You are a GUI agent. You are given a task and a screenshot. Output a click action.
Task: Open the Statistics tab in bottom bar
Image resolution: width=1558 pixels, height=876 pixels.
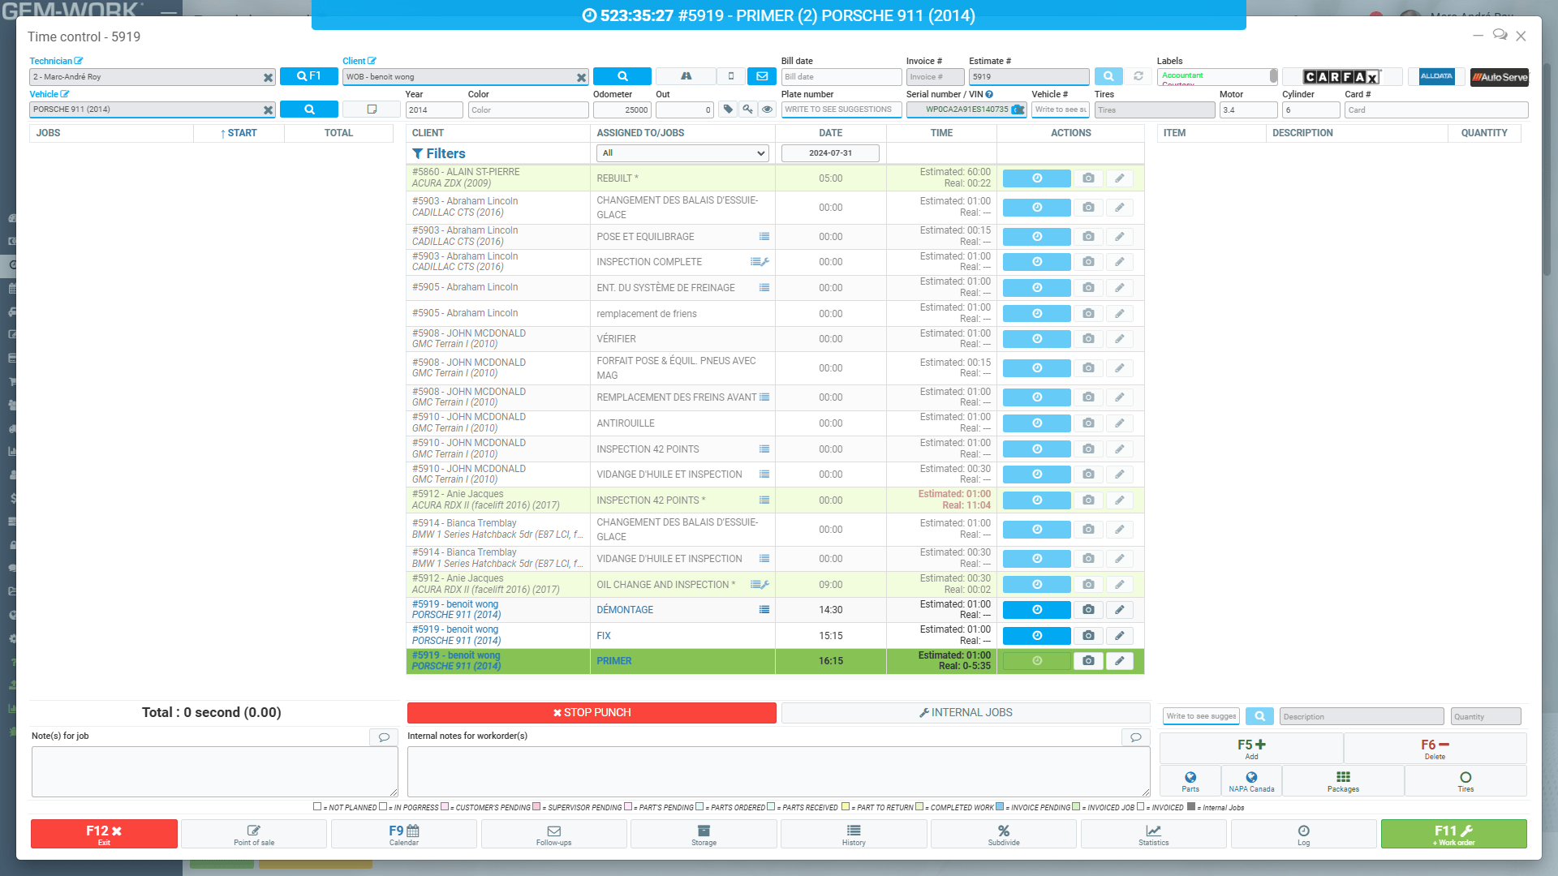tap(1153, 834)
